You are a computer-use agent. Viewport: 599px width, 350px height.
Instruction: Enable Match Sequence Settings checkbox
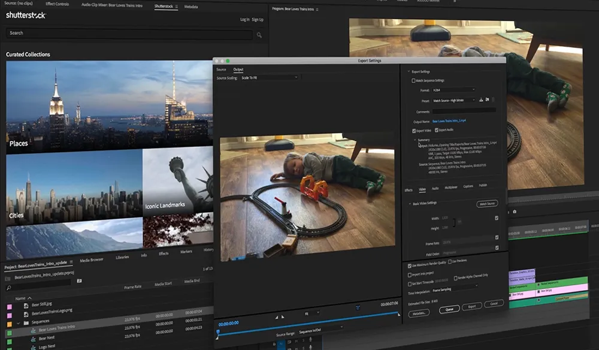[x=413, y=81]
